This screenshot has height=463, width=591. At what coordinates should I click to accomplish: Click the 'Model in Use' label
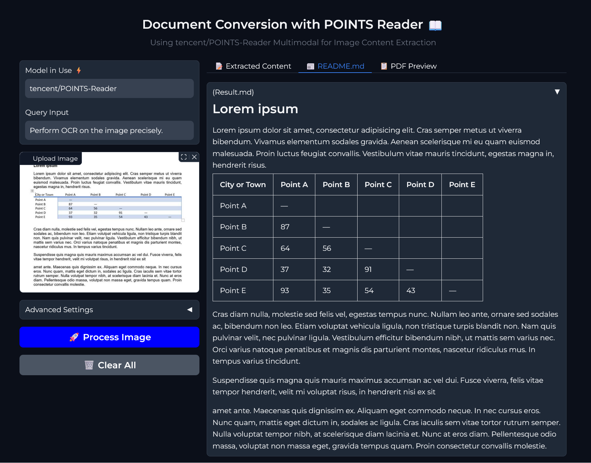pyautogui.click(x=49, y=70)
